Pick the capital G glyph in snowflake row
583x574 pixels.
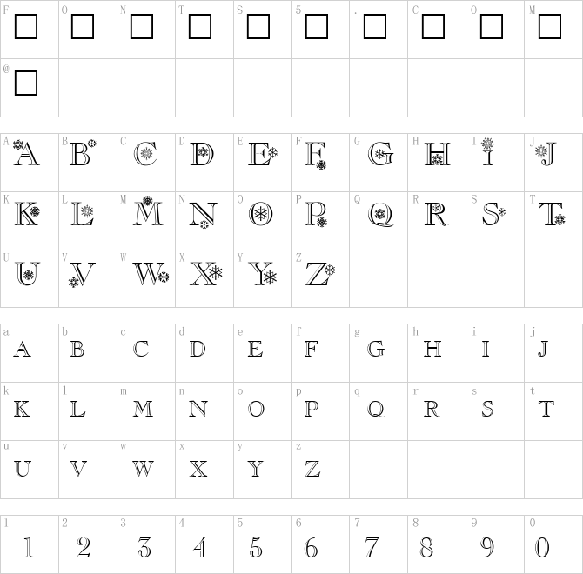(379, 156)
